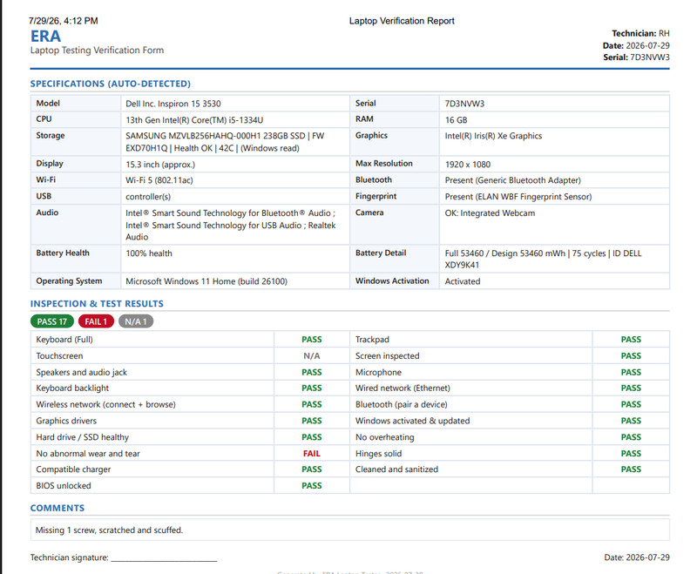This screenshot has height=574, width=697.
Task: Click the red FAIL 1 badge
Action: click(x=96, y=321)
